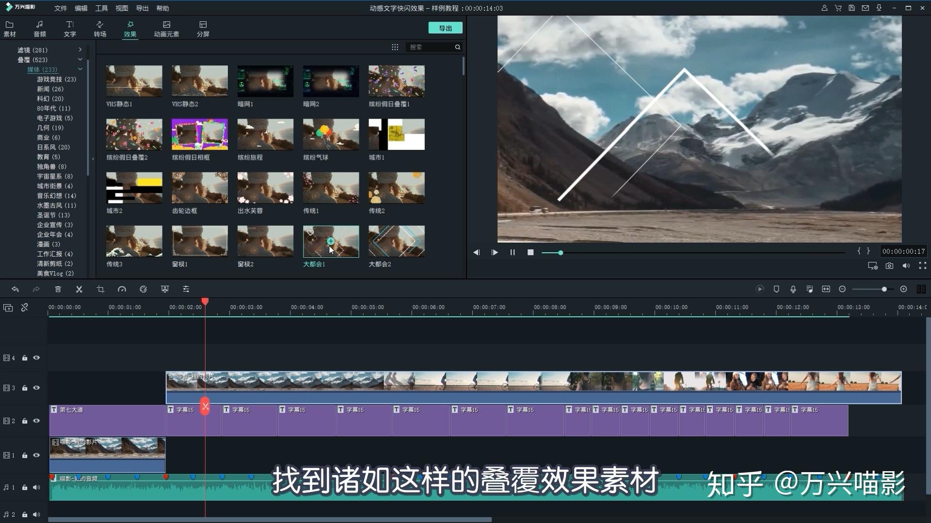The width and height of the screenshot is (931, 523).
Task: Click the split (scissors) tool
Action: point(79,289)
